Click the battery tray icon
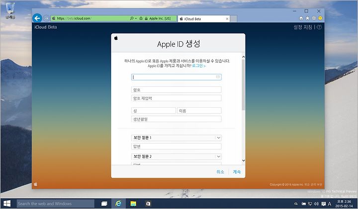358x209 pixels. pyautogui.click(x=303, y=204)
